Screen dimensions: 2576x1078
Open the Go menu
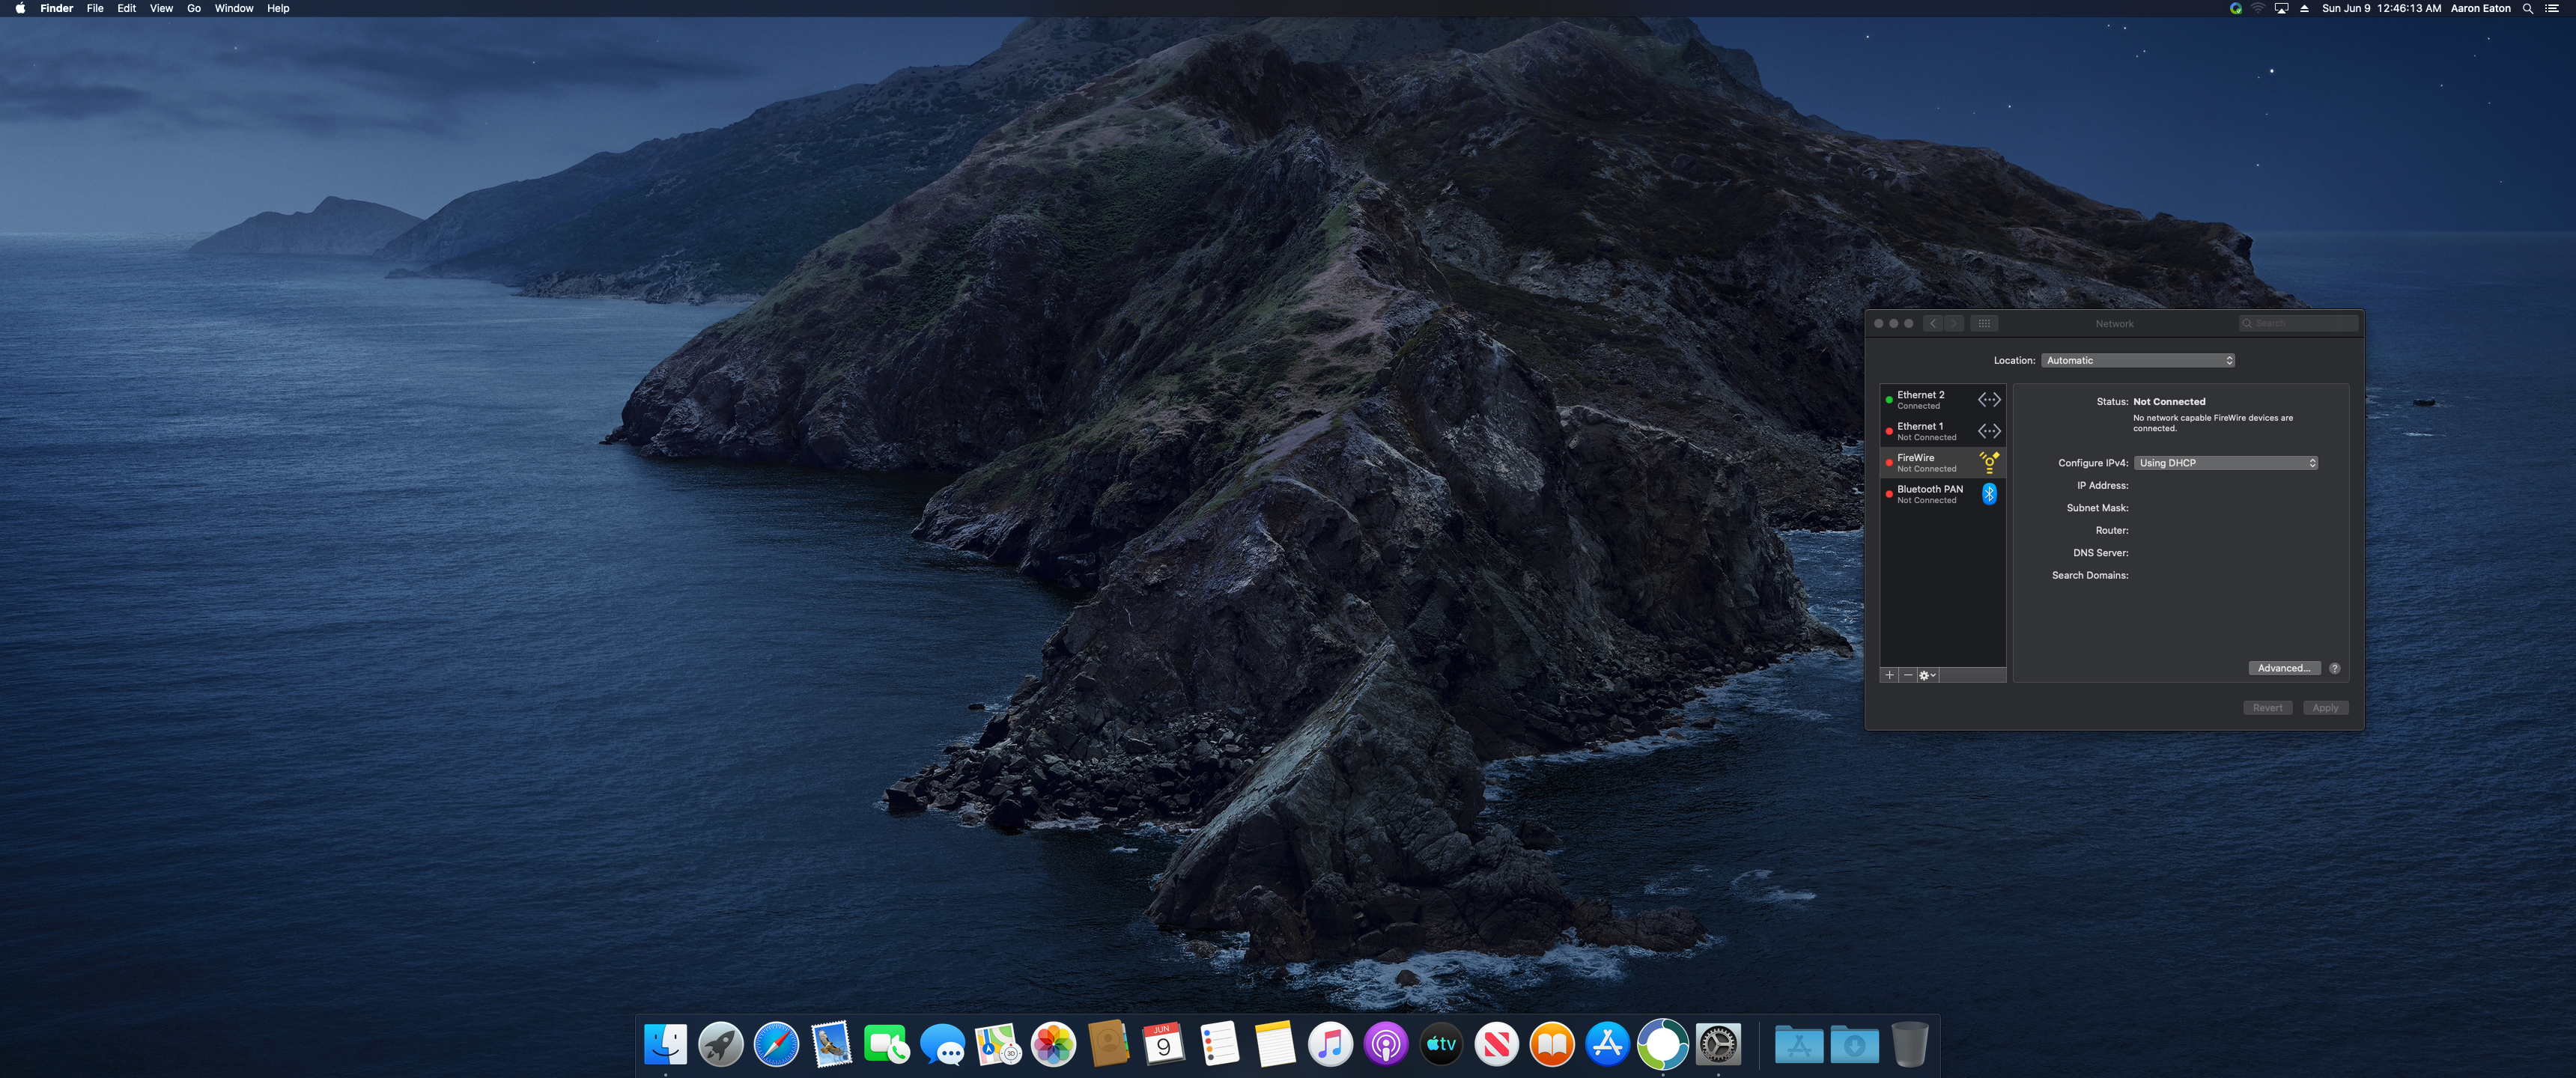(194, 8)
